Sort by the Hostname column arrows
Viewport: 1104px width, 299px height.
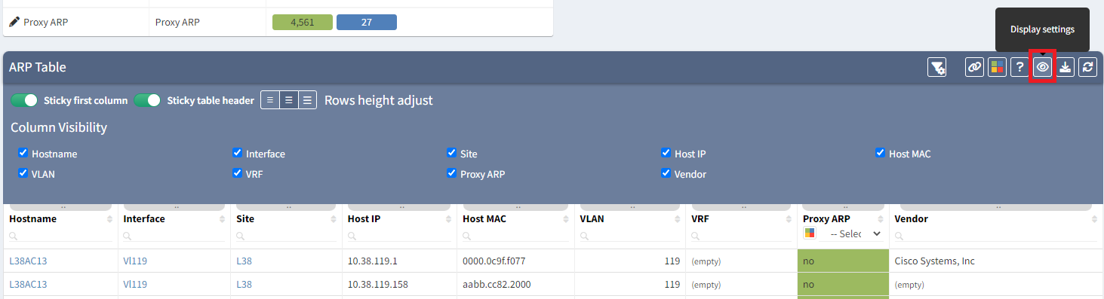[x=108, y=219]
